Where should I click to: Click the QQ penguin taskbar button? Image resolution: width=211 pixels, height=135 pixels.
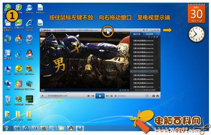pos(71,128)
